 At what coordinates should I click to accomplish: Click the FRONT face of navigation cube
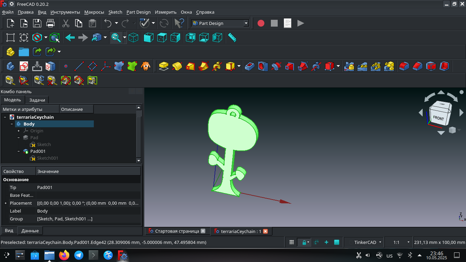[438, 118]
